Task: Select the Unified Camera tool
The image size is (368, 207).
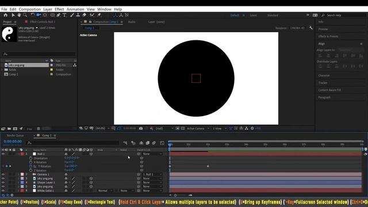Action: [39, 15]
